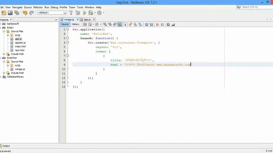This screenshot has height=153, width=273.
Task: Click Next Bookmark icon
Action: tap(135, 25)
